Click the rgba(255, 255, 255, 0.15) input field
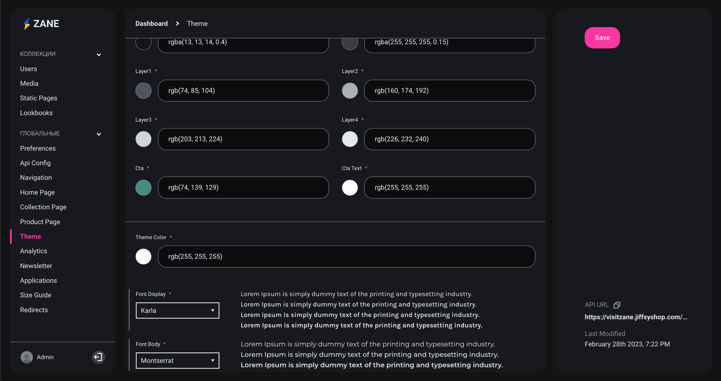Viewport: 721px width, 381px height. [450, 45]
